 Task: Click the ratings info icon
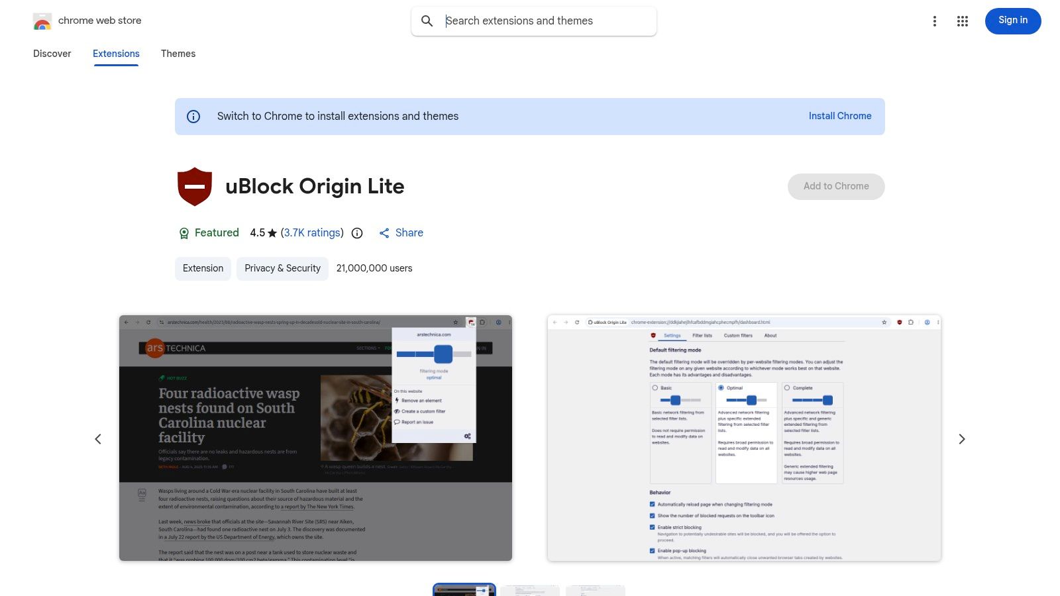[357, 233]
